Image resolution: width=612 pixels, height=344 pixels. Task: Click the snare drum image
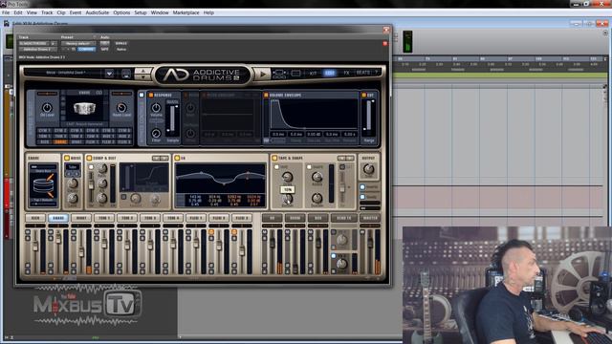click(85, 109)
